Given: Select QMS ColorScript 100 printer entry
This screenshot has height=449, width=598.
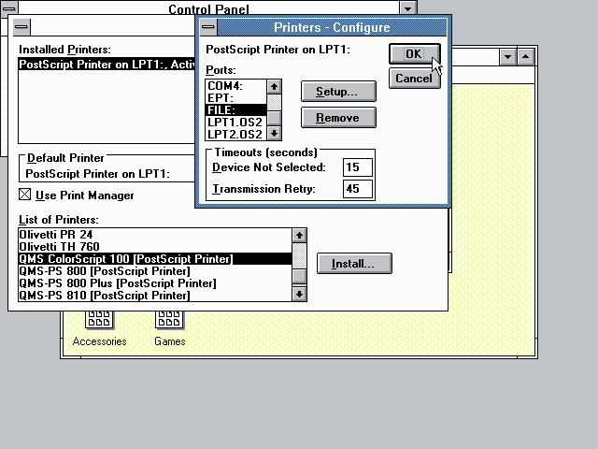Looking at the screenshot, I should (155, 259).
